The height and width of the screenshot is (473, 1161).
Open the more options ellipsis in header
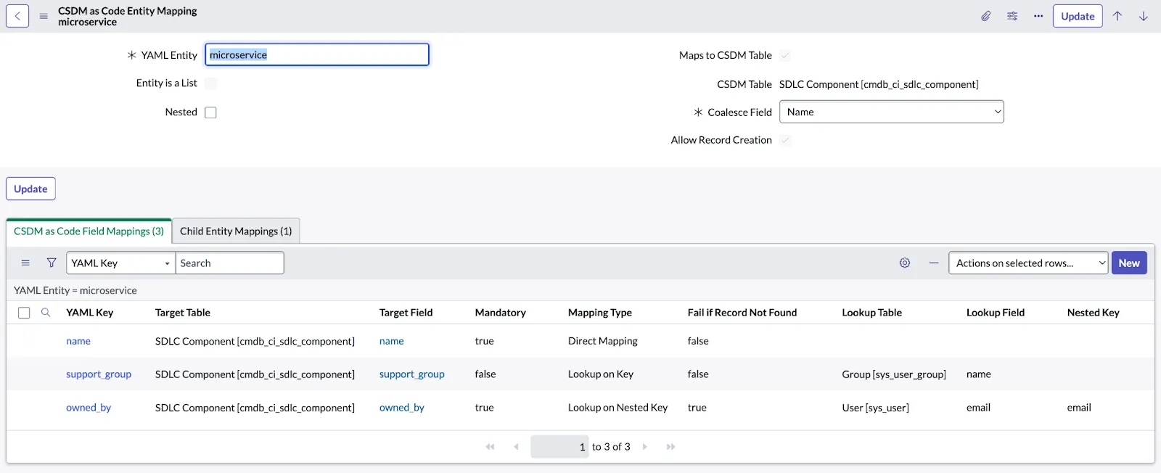[x=1038, y=16]
